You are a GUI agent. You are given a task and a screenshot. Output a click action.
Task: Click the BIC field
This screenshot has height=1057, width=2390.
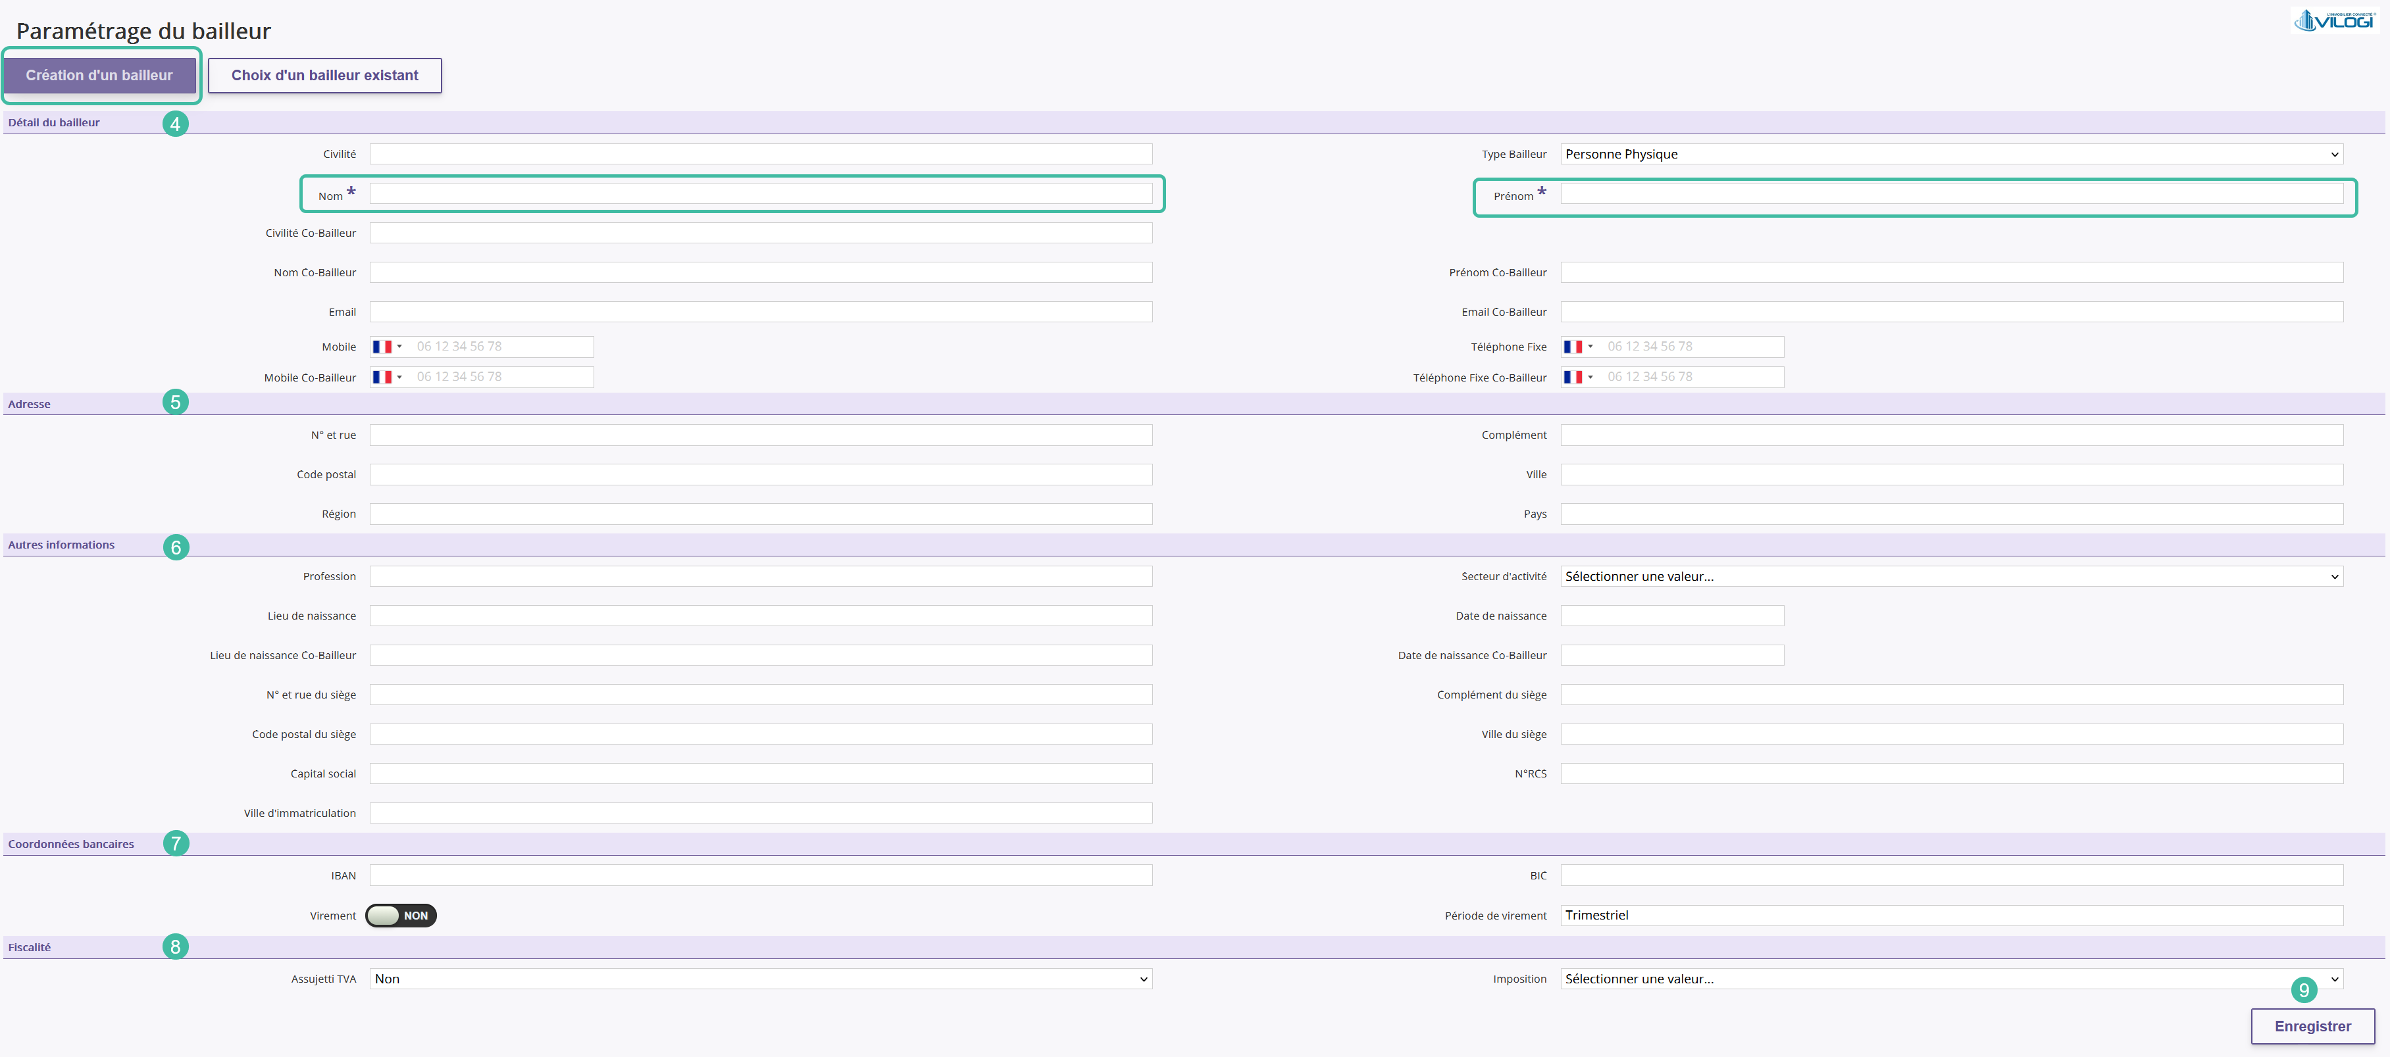1951,875
